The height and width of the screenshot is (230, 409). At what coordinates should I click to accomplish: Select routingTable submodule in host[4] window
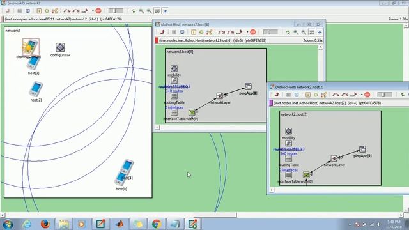pos(174,96)
